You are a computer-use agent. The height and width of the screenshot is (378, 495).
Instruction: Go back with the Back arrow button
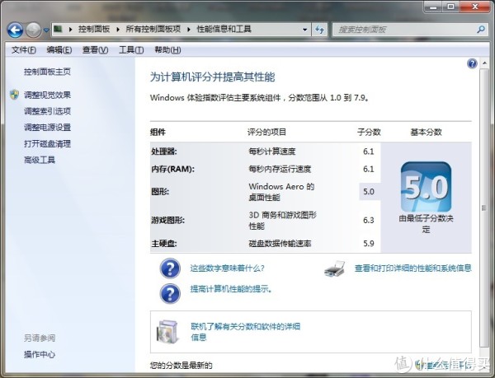(x=15, y=30)
